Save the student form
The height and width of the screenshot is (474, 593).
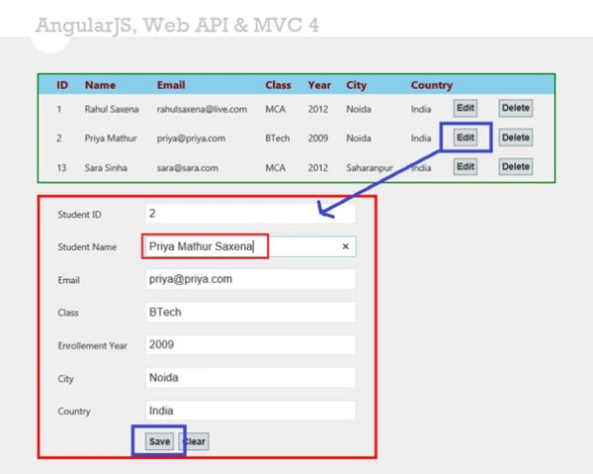159,441
